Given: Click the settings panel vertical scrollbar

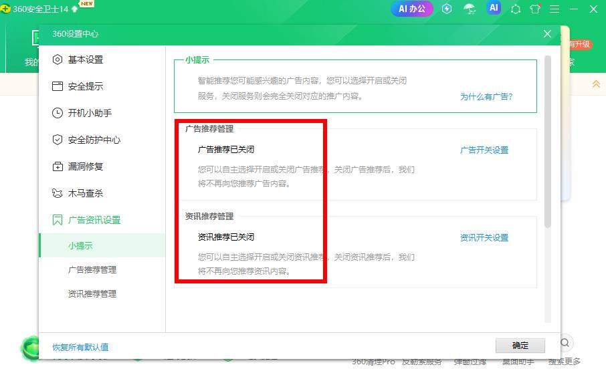Looking at the screenshot, I should tap(548, 142).
